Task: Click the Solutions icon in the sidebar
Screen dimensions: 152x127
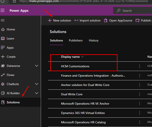Action: 3,102
